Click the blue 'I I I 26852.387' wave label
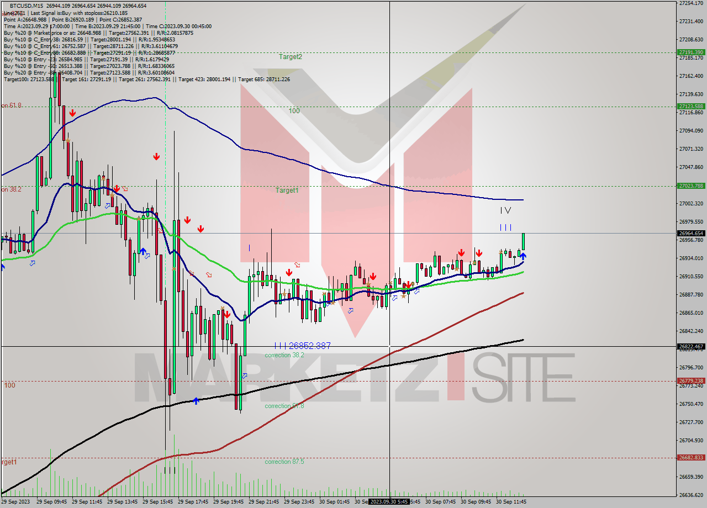 (303, 346)
